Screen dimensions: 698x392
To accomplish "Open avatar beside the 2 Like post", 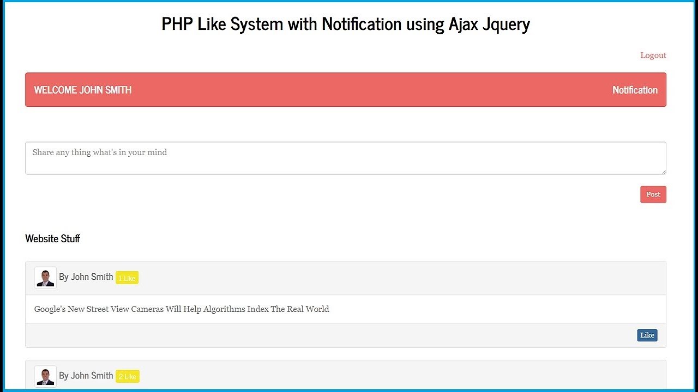I will [x=45, y=376].
